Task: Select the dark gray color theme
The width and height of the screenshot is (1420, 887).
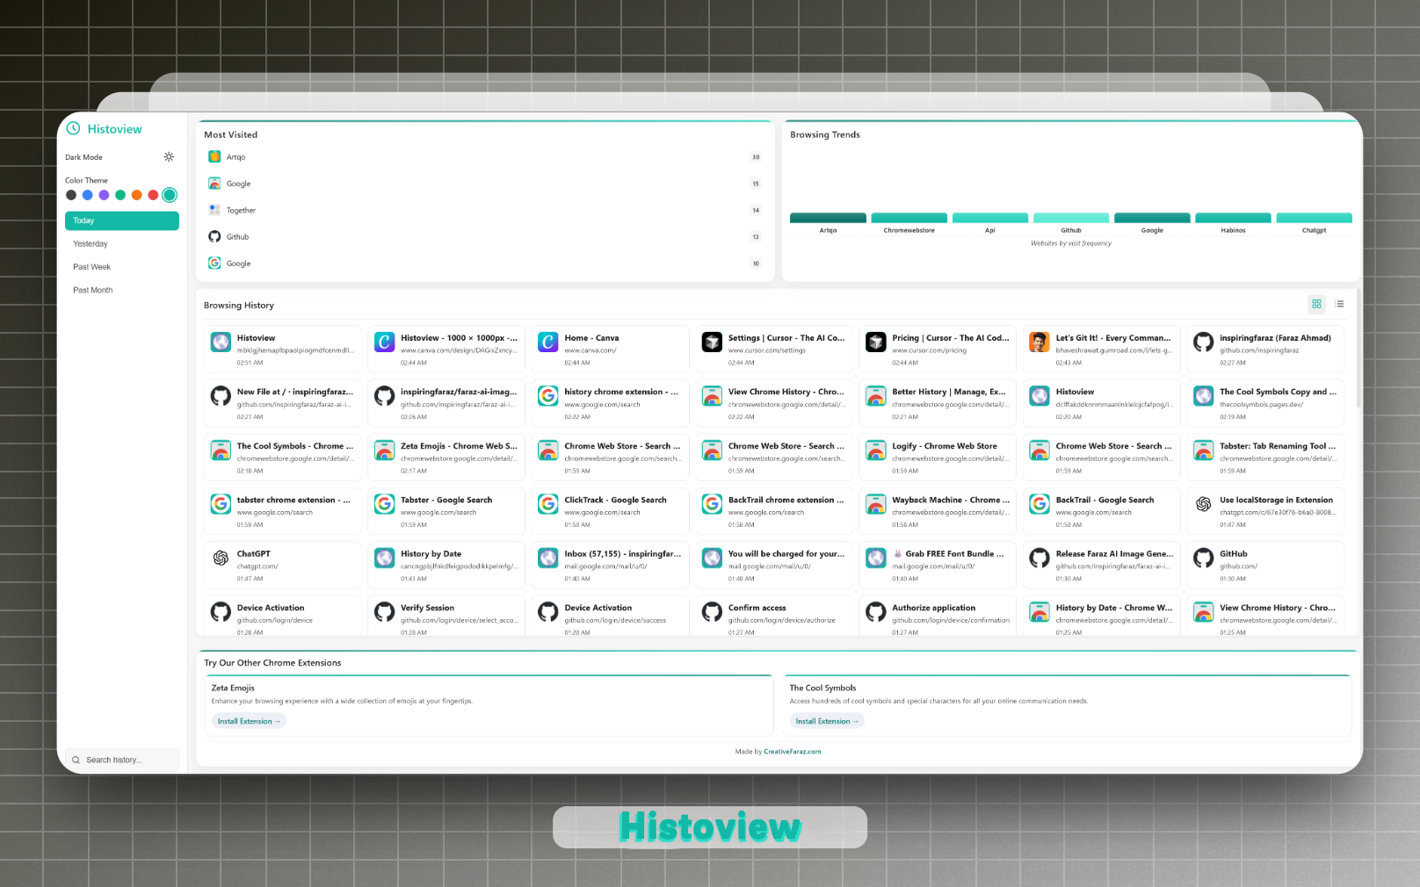Action: (x=71, y=195)
